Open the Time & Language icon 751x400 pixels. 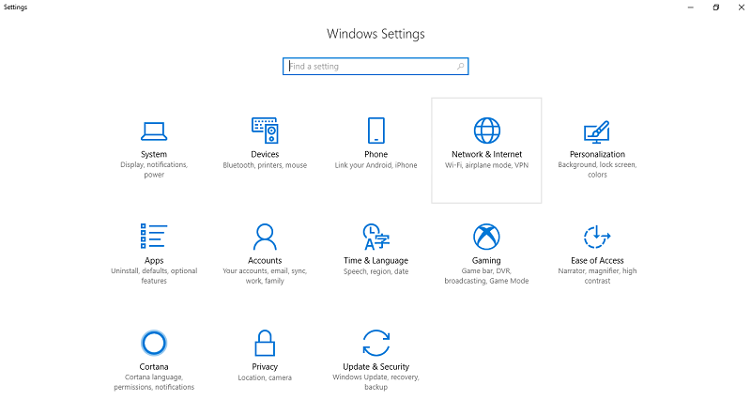pos(376,237)
